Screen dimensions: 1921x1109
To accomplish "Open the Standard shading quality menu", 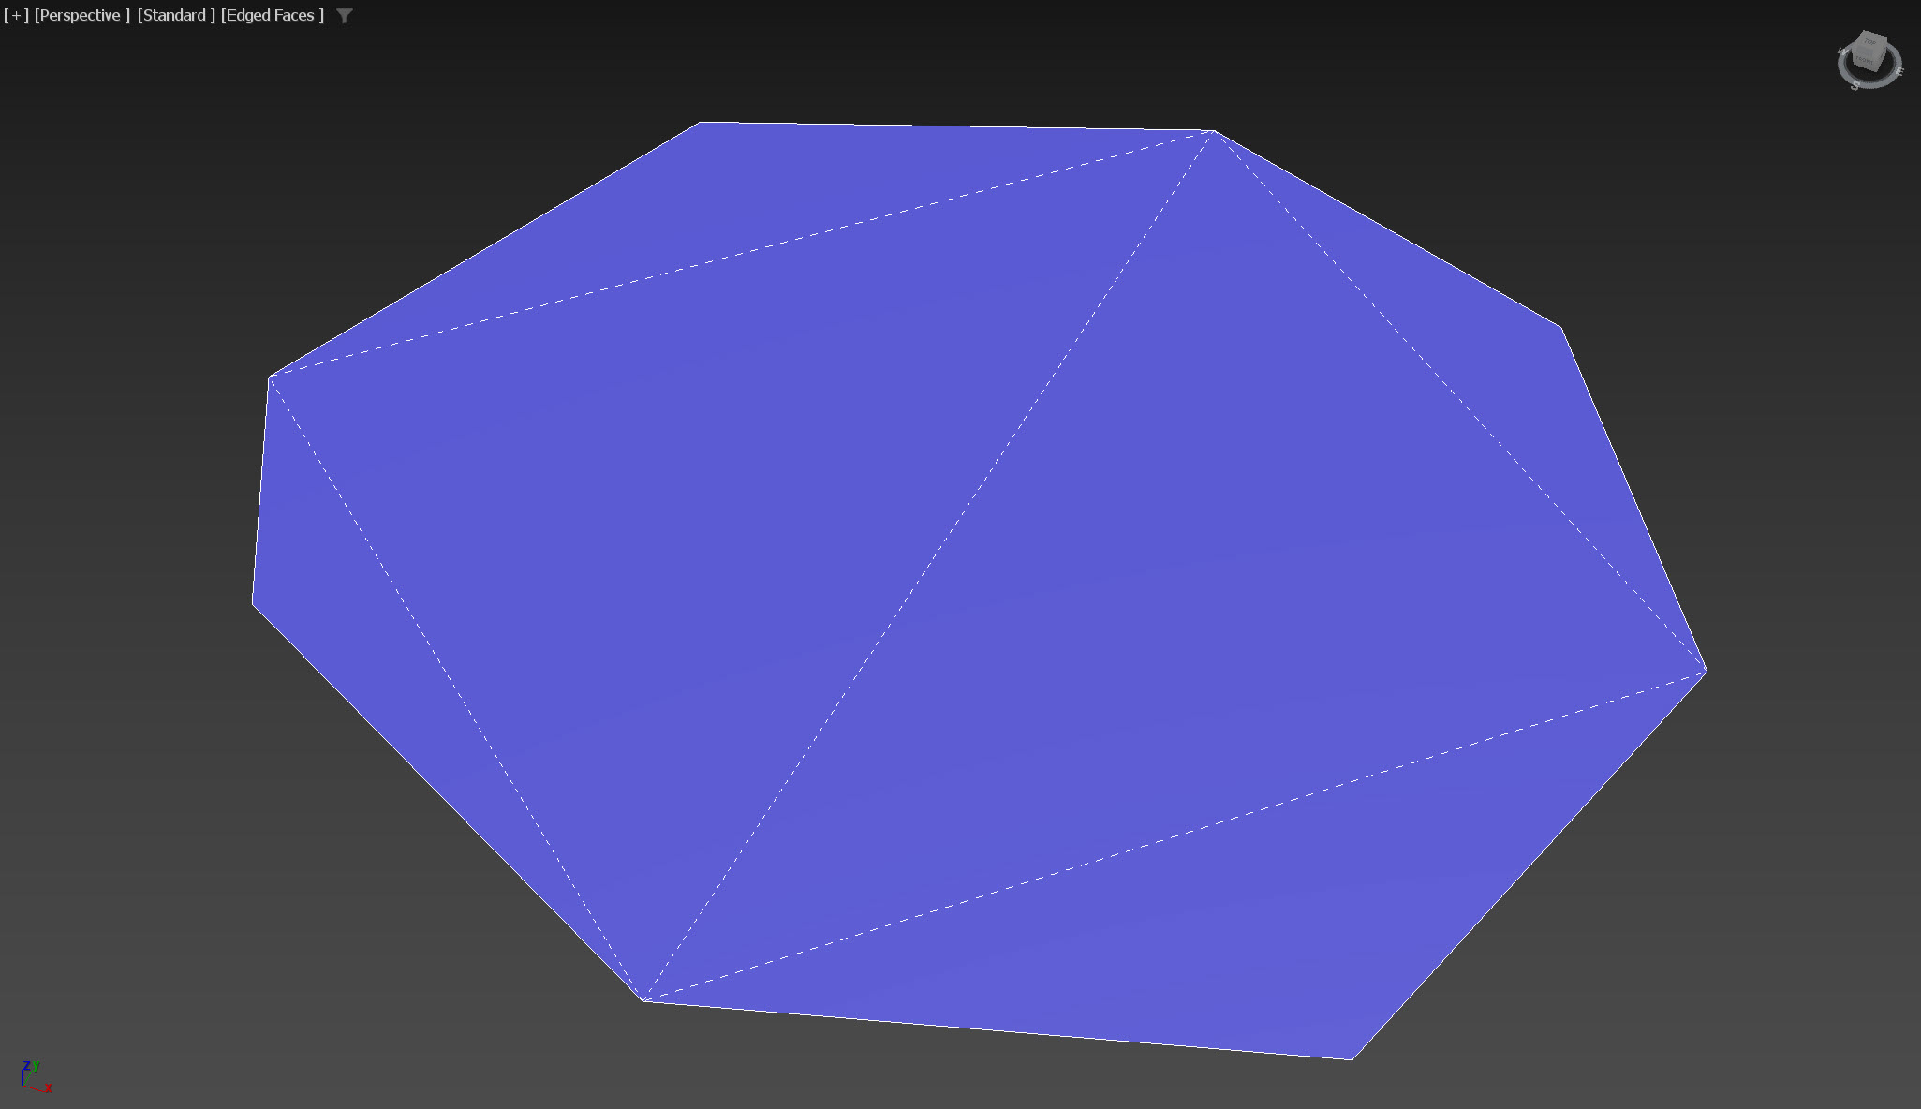I will click(x=175, y=16).
